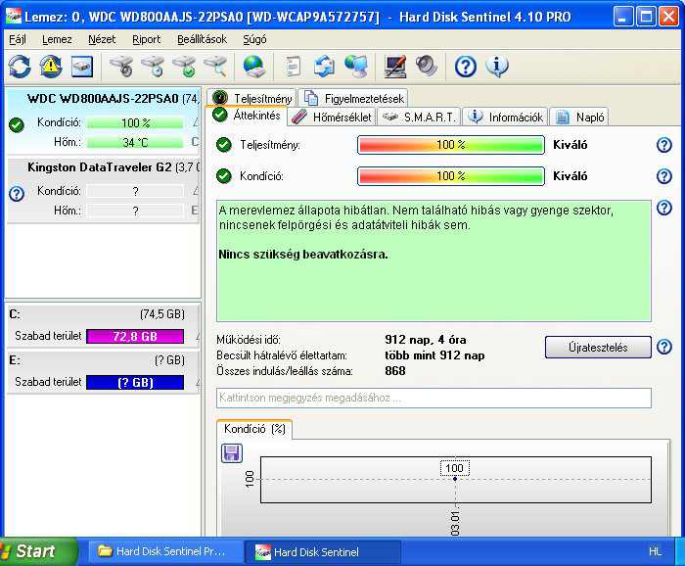The width and height of the screenshot is (685, 566).
Task: Open the Riport menu
Action: click(x=147, y=39)
